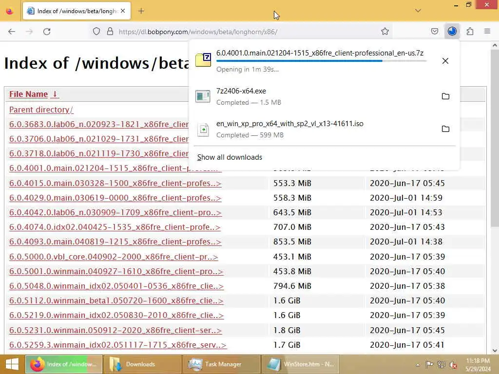Open the 6.0.3683.0.lab06_n build link

[x=98, y=124]
